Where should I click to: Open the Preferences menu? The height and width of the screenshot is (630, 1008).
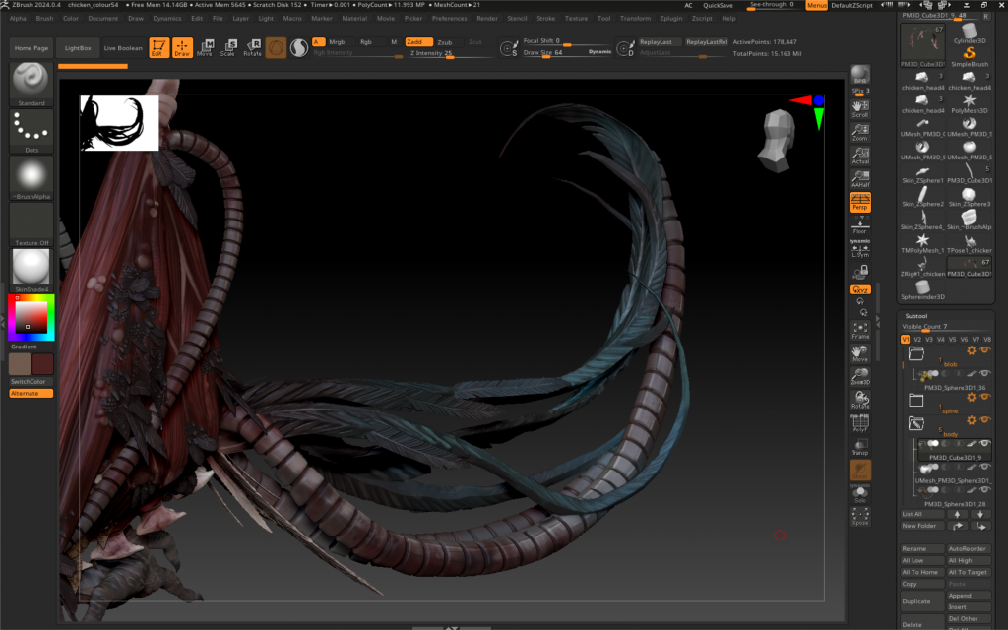[x=449, y=18]
